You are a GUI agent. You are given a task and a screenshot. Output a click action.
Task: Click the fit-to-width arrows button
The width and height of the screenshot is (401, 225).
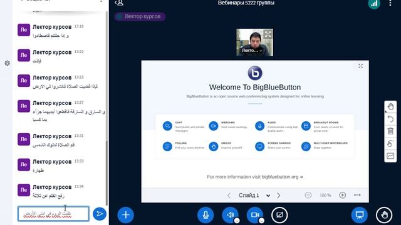tap(357, 195)
